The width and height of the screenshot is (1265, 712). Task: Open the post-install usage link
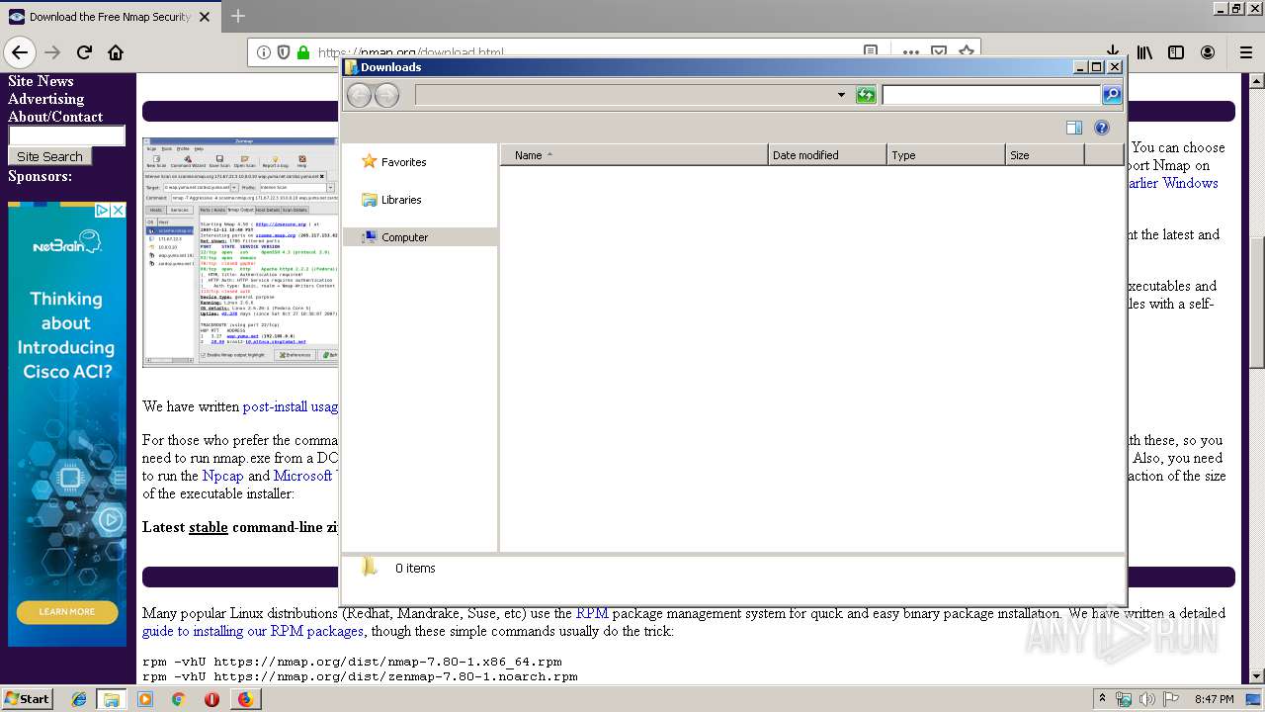tap(291, 406)
